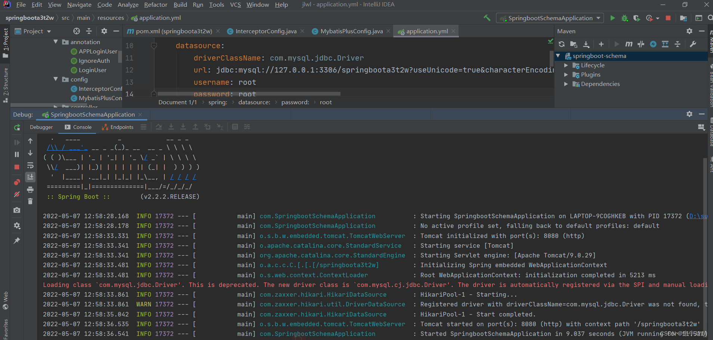The width and height of the screenshot is (713, 340).
Task: Run SpringbootSchemaApplication with the green play icon
Action: (612, 18)
